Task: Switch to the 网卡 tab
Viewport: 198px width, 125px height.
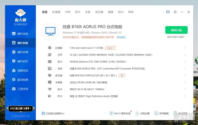Action: pos(121,12)
